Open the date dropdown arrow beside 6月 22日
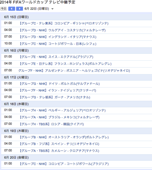The height and width of the screenshot is (170, 152). point(52,9)
